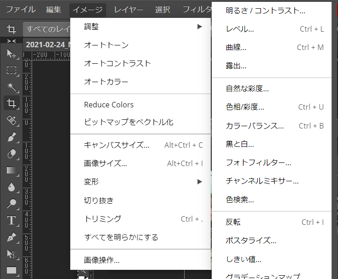Open フォトフィルター adjustment
The height and width of the screenshot is (279, 338).
(271, 162)
